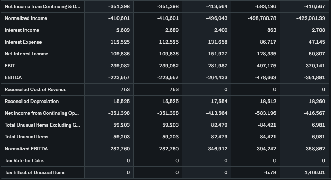Screen dimensions: 331x180
Task: Select the Reconciled Cost of Revenue label
Action: tap(35, 89)
